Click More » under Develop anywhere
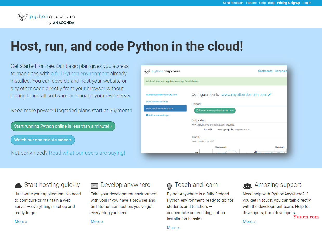Screen dimensions: 322x231 [97, 222]
